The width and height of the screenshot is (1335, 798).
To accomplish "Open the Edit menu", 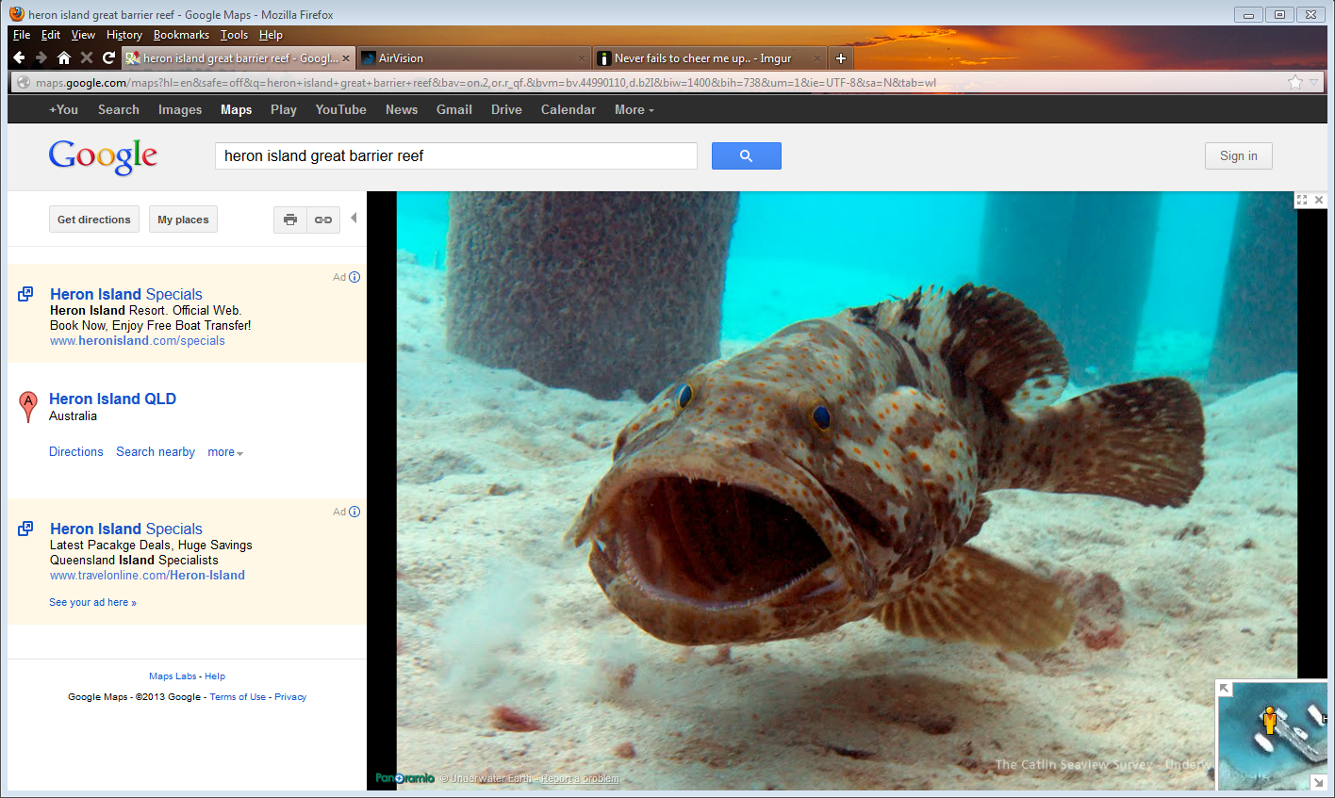I will pyautogui.click(x=51, y=35).
